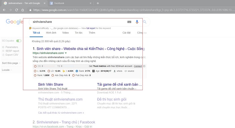Switch to Video results
This screenshot has height=128, width=235.
[x=65, y=33]
